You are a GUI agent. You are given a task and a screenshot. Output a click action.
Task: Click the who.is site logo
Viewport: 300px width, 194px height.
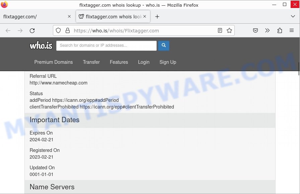point(41,45)
